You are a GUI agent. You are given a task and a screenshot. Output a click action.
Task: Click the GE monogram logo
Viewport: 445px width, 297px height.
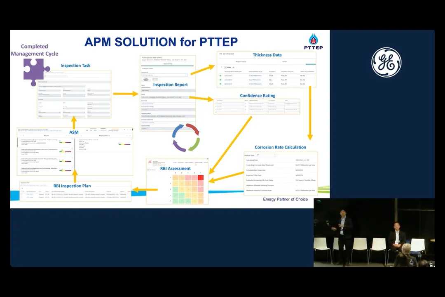coord(386,63)
